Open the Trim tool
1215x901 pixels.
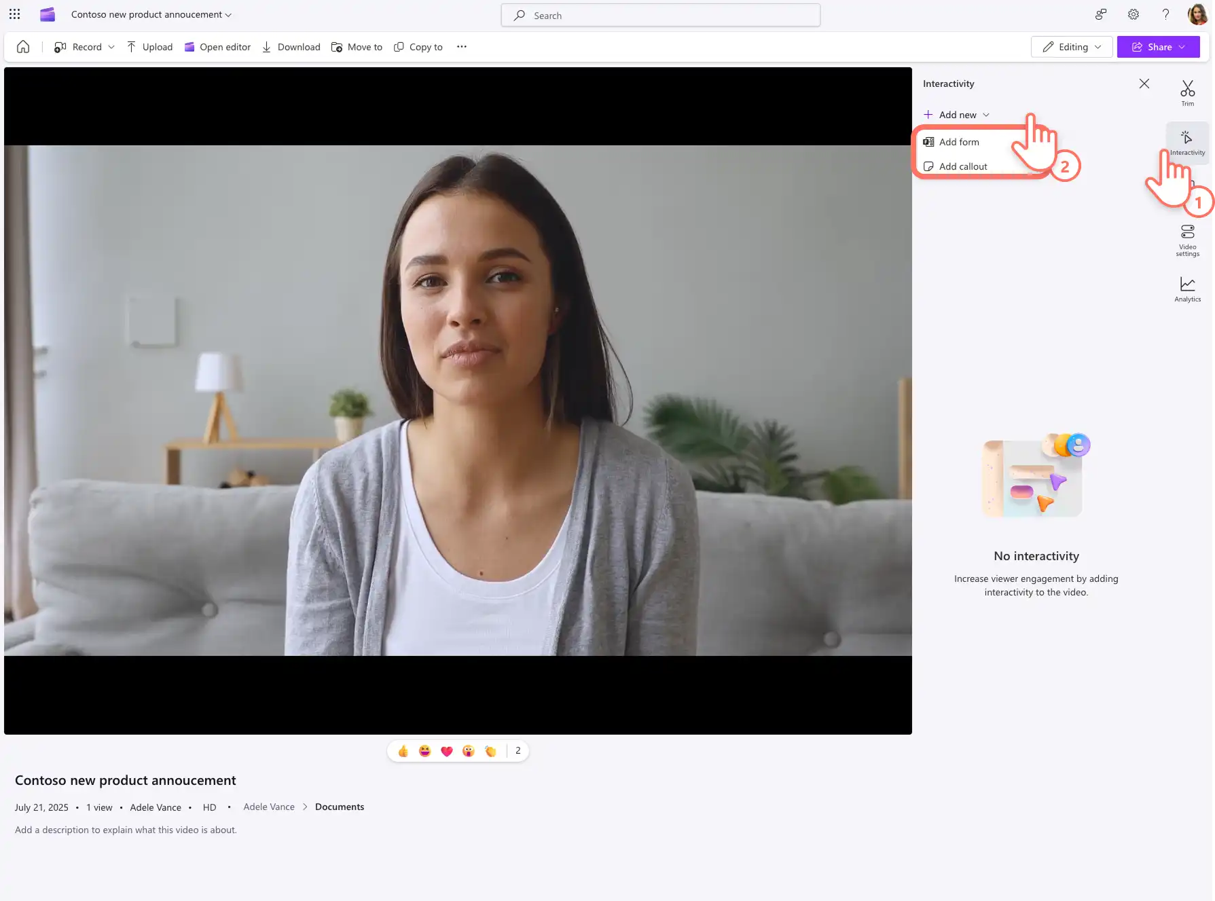click(1187, 93)
